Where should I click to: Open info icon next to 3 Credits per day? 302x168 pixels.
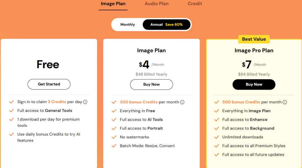85,102
